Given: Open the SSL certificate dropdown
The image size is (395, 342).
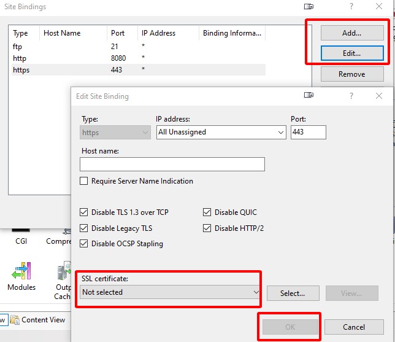Looking at the screenshot, I should coord(170,292).
